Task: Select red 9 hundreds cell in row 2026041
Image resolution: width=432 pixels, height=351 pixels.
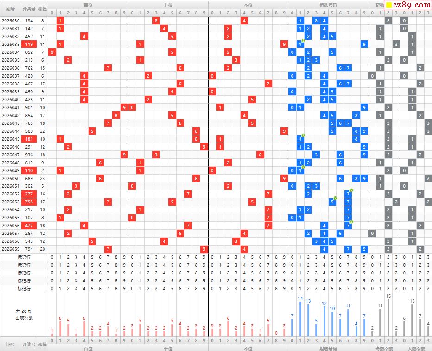Action: pos(124,107)
